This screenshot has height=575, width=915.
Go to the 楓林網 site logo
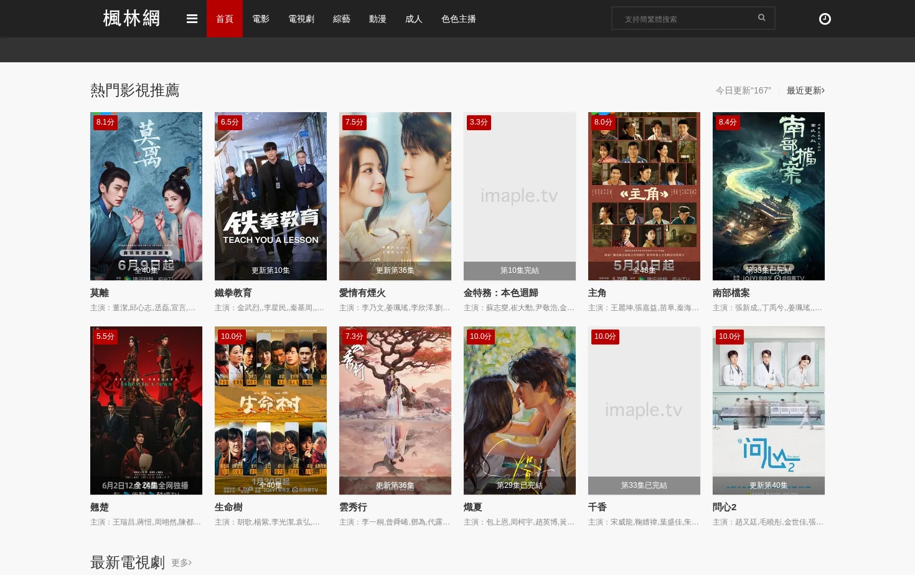pyautogui.click(x=131, y=19)
